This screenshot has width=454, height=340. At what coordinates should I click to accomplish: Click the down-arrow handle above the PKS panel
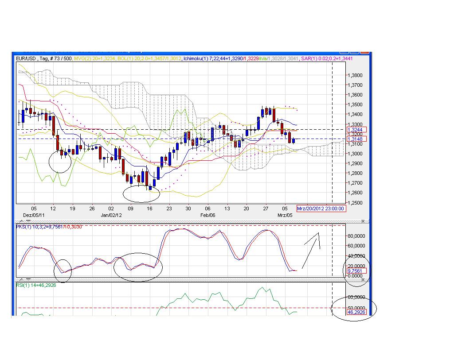click(x=28, y=221)
